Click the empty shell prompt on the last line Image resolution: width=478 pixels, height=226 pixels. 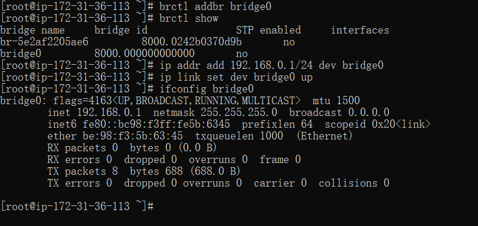77,207
